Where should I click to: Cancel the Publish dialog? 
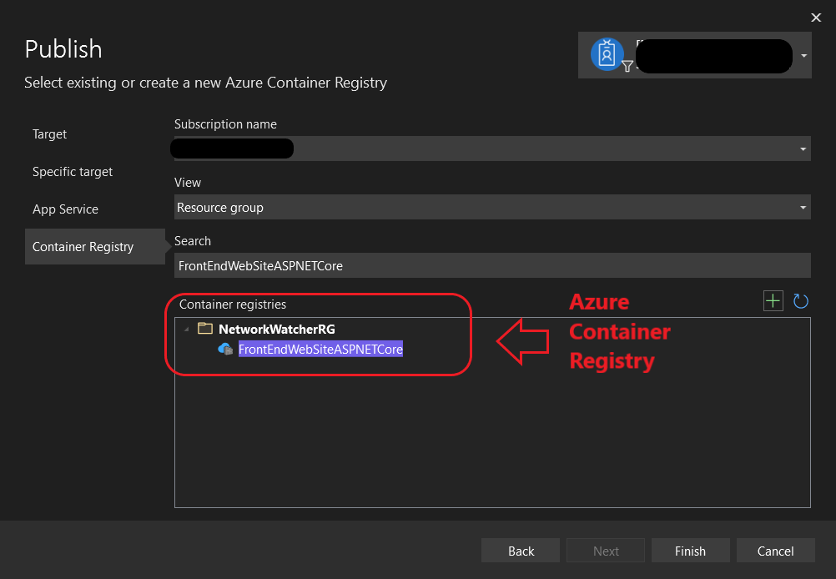(x=776, y=550)
